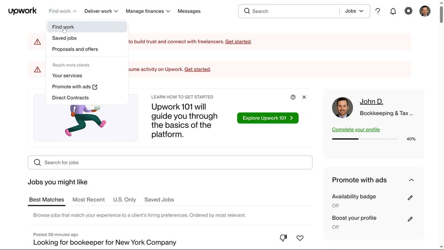Edit the Boost your profile setting
444x250 pixels.
[x=410, y=219]
